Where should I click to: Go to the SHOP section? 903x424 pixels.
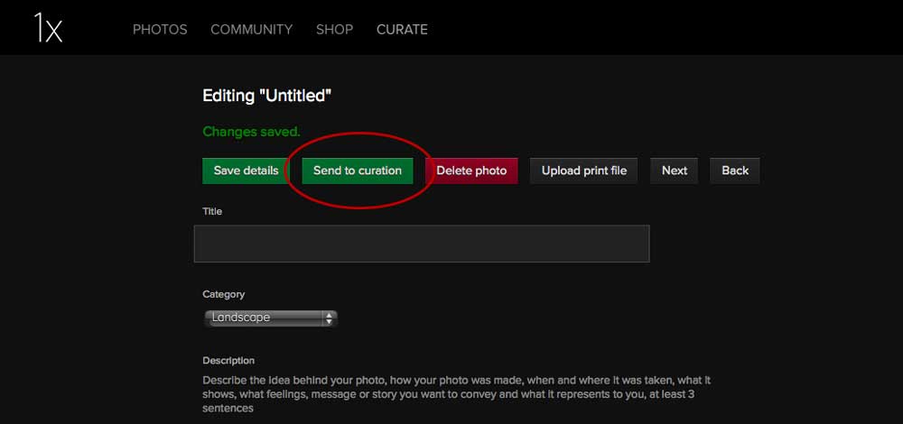(x=334, y=29)
